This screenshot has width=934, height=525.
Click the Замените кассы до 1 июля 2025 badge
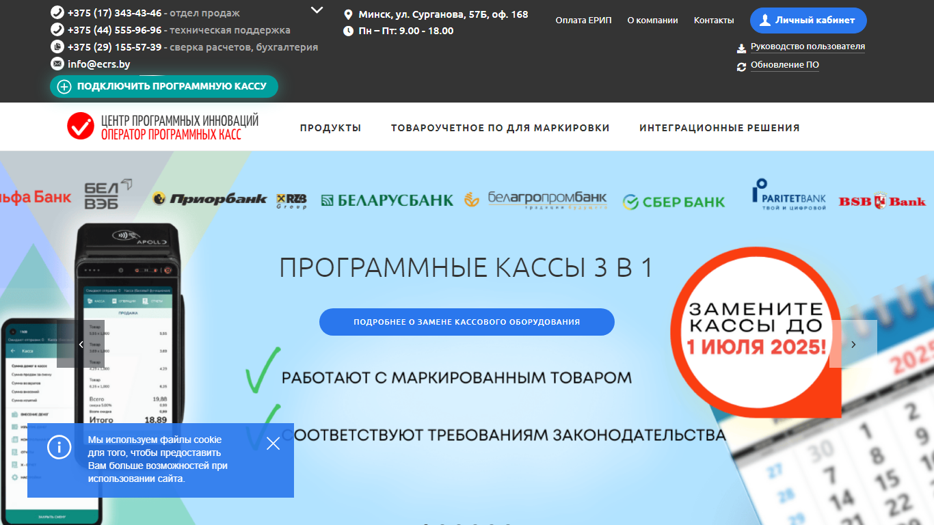pyautogui.click(x=756, y=332)
